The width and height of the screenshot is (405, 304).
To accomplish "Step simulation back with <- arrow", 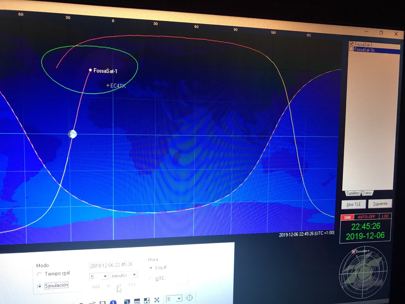I will point(109,286).
